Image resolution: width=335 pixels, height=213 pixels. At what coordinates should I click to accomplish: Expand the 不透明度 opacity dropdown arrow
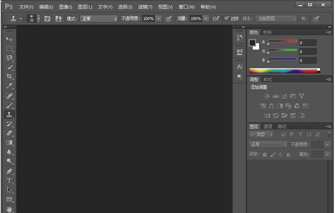[x=158, y=19]
